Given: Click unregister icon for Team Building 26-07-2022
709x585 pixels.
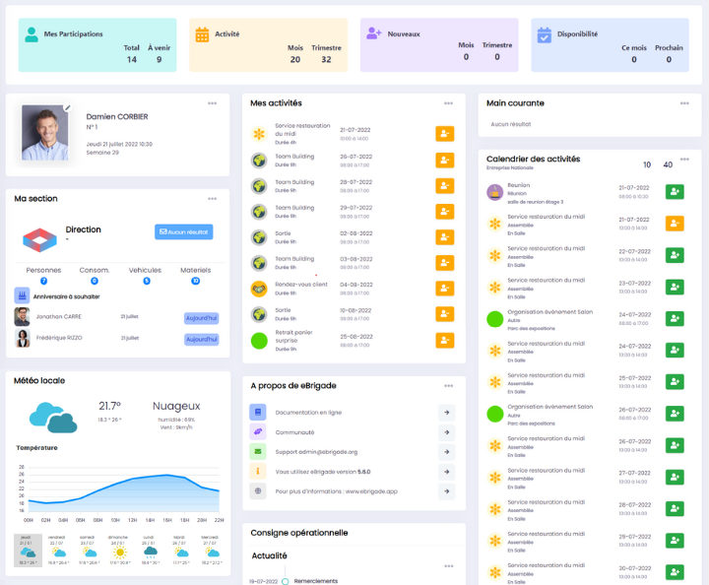Looking at the screenshot, I should 444,161.
